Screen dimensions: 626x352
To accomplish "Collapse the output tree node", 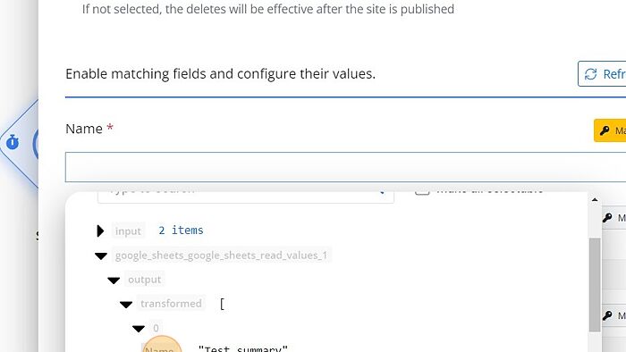I will point(114,281).
